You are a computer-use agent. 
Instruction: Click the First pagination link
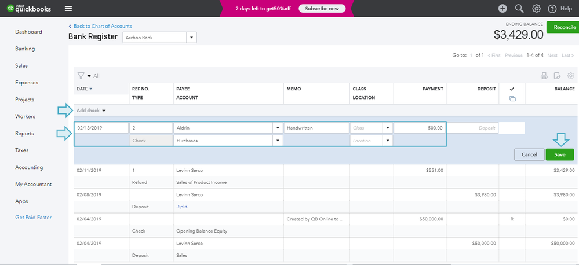pyautogui.click(x=494, y=56)
